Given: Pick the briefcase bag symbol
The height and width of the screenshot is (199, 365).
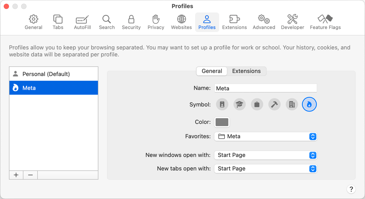Looking at the screenshot, I should 257,104.
